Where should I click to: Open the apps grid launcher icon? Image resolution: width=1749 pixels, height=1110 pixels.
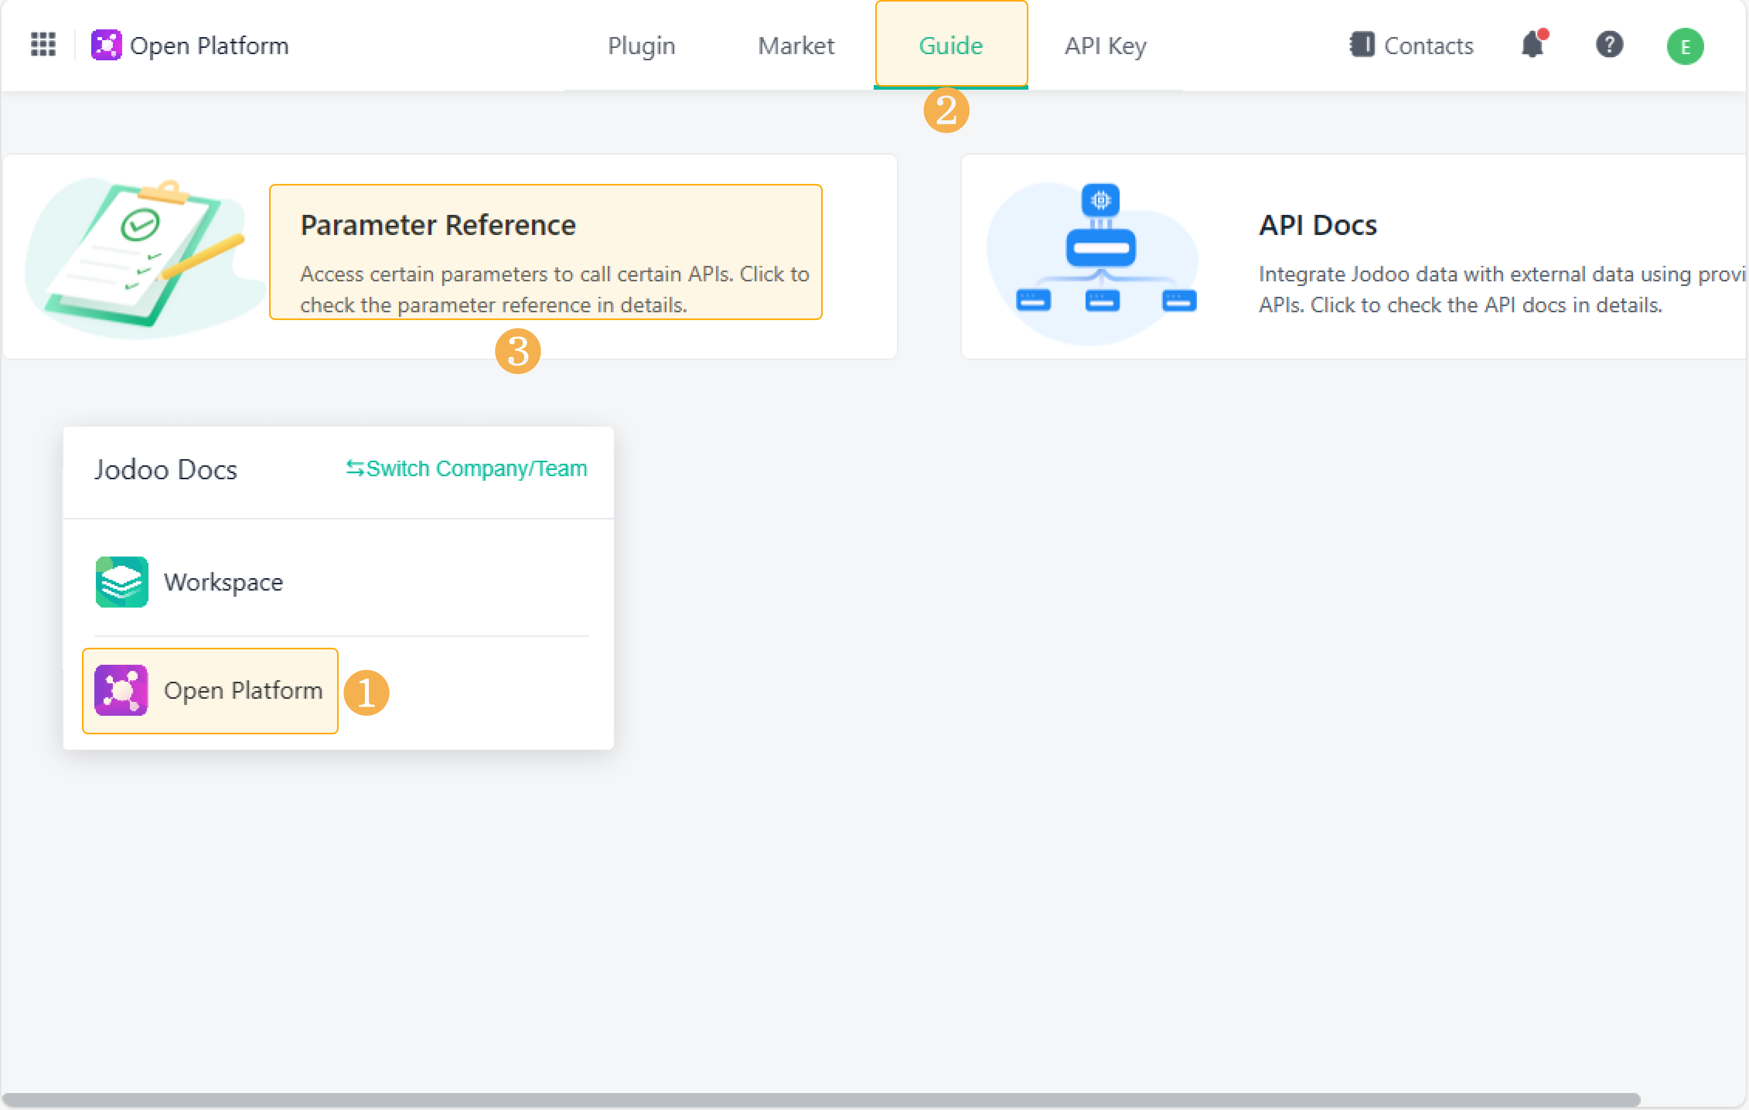(43, 45)
